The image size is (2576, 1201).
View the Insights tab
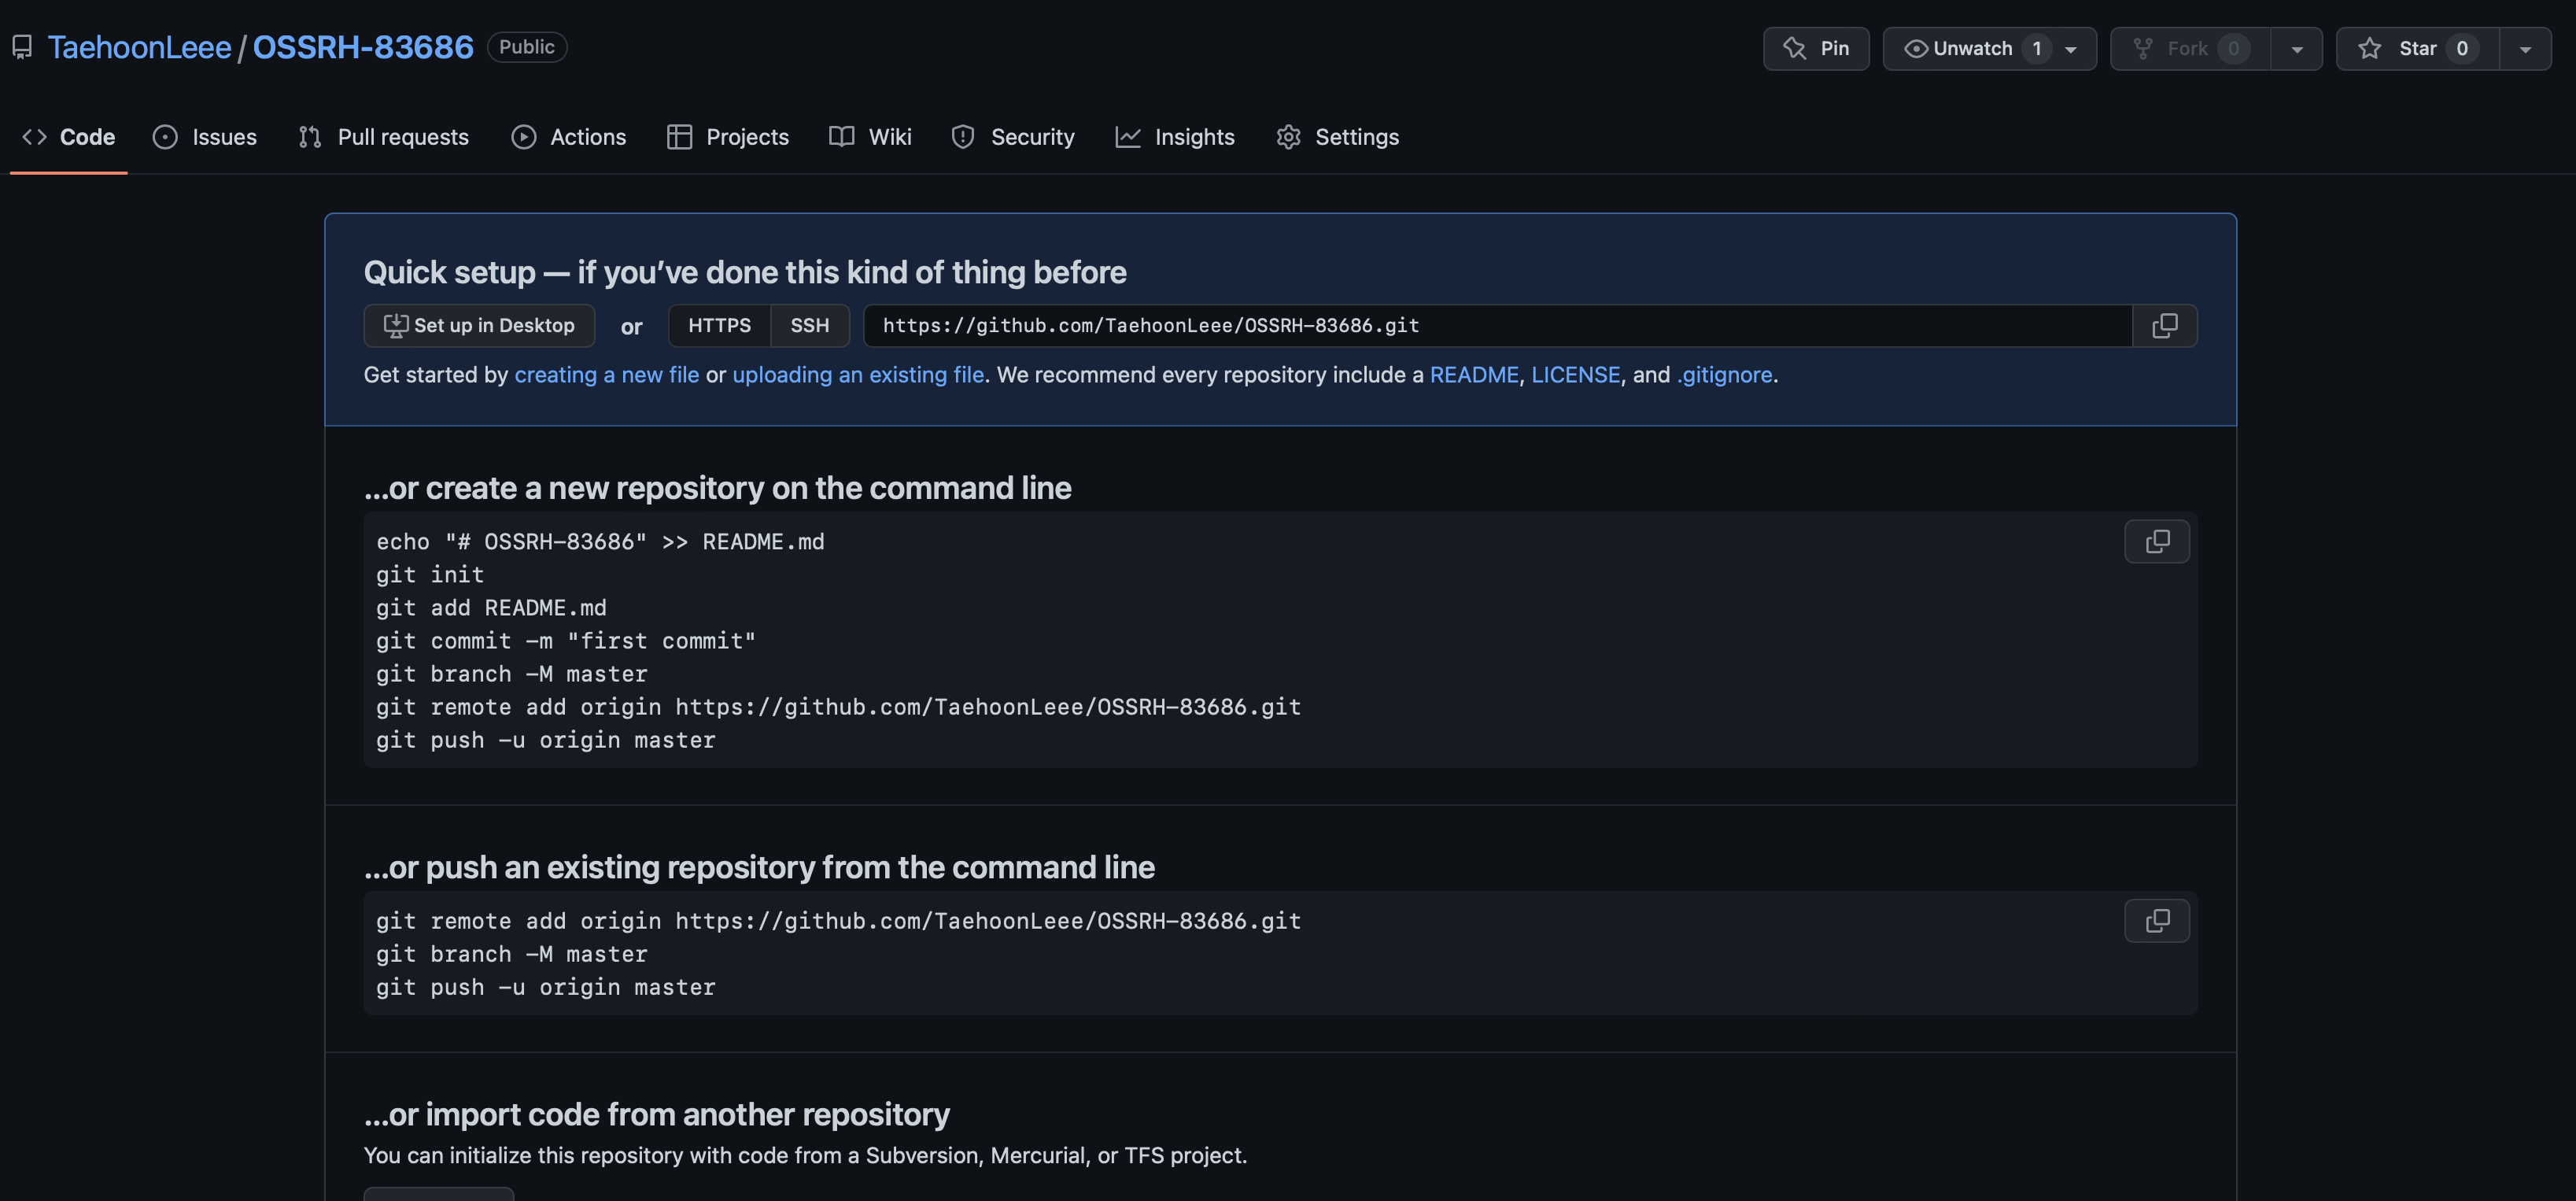pyautogui.click(x=1175, y=137)
